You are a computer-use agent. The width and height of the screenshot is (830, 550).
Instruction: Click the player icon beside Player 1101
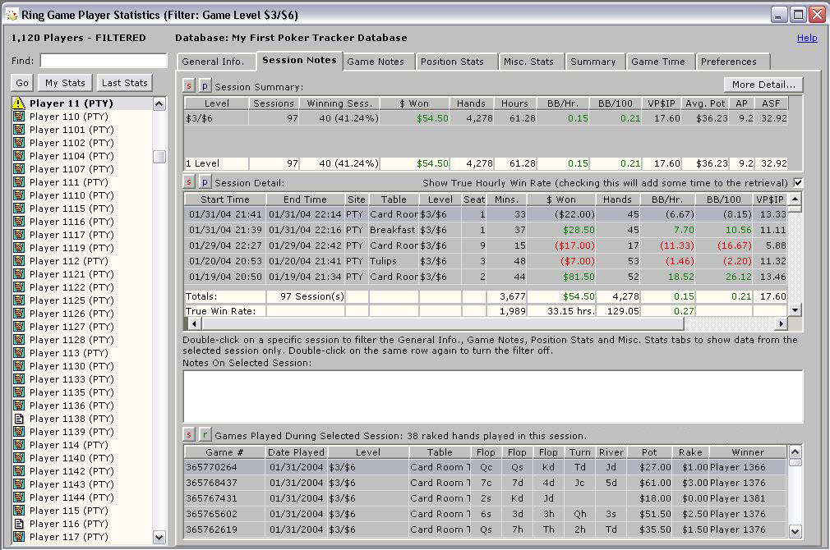19,130
